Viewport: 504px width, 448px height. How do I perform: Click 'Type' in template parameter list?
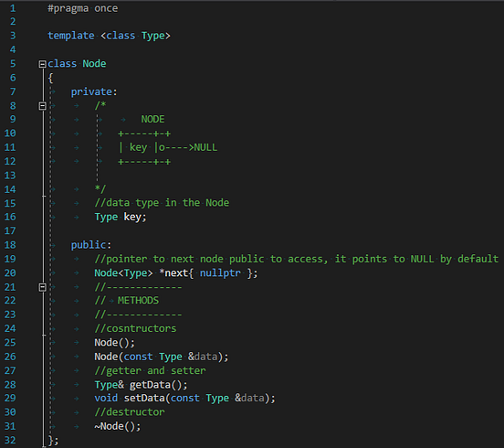point(153,36)
